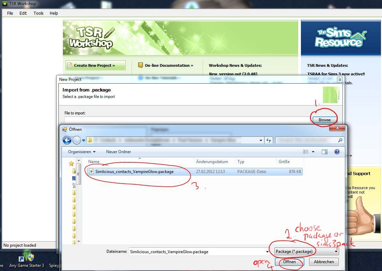The image size is (382, 271).
Task: Change view with the view mode icon
Action: pyautogui.click(x=305, y=152)
